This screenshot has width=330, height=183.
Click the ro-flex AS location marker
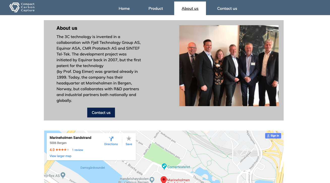point(63,175)
